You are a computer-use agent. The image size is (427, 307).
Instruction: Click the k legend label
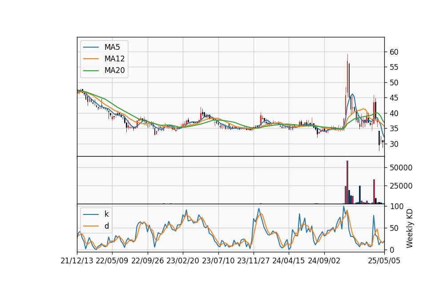(106, 214)
